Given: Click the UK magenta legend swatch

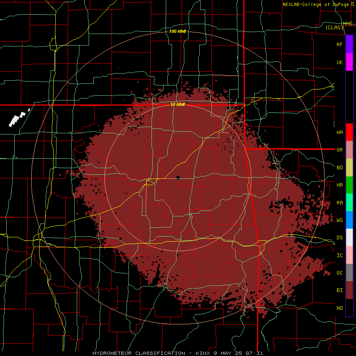Looking at the screenshot, I should (349, 62).
